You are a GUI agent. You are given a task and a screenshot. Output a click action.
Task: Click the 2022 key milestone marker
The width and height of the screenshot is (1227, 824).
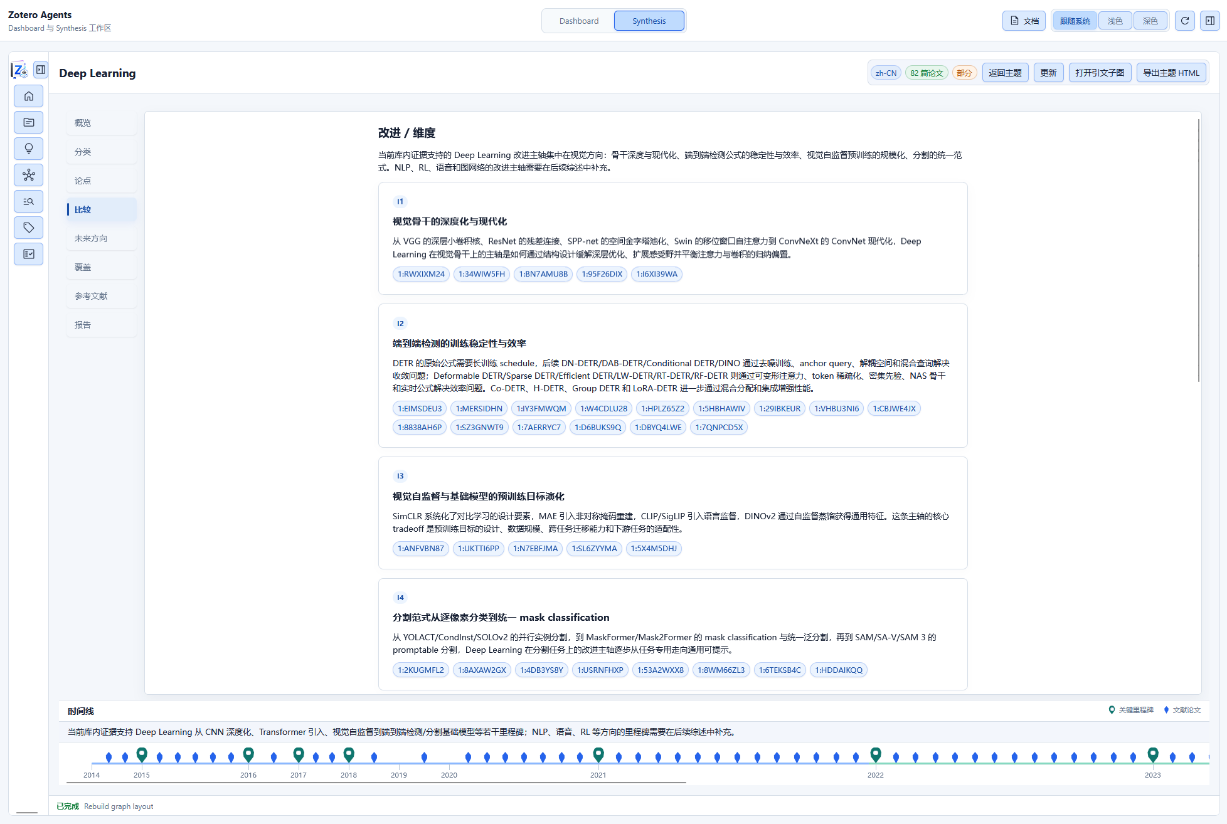click(x=876, y=754)
